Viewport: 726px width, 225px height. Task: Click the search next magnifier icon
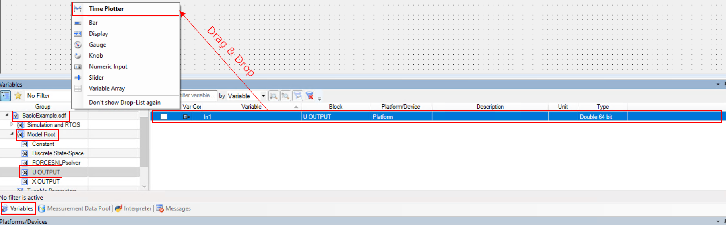[x=274, y=96]
